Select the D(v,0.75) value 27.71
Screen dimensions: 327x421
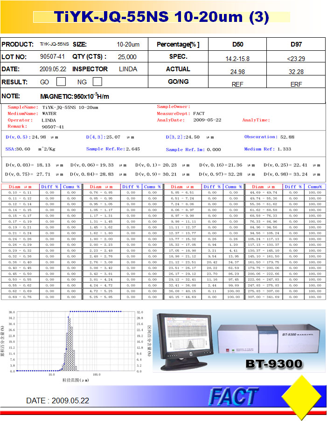[x=43, y=174]
